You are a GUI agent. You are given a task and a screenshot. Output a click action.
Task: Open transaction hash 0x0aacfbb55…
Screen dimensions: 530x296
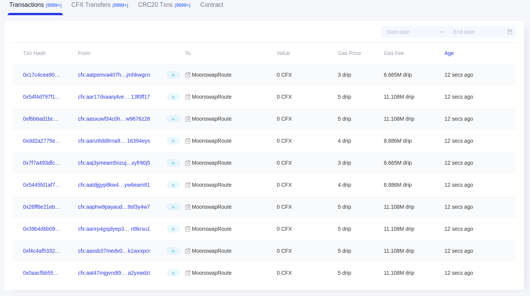41,273
